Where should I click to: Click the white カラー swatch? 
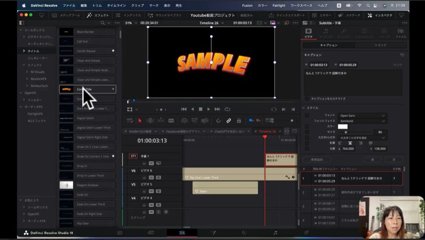(342, 126)
